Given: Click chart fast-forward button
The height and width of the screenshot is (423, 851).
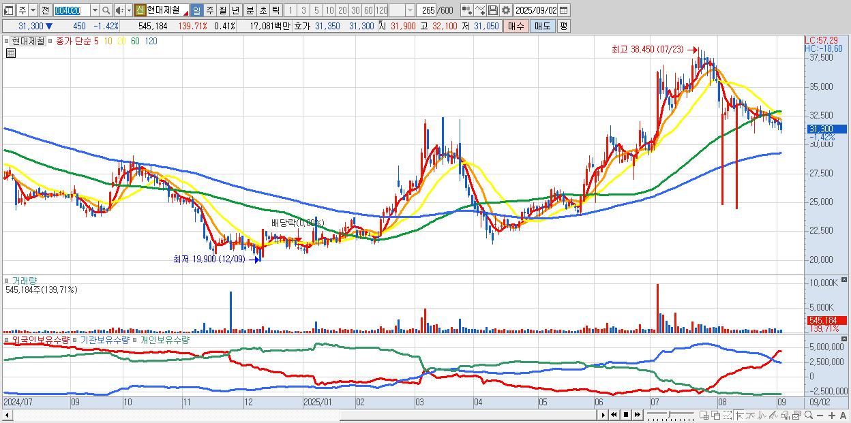Looking at the screenshot, I should pos(637,415).
